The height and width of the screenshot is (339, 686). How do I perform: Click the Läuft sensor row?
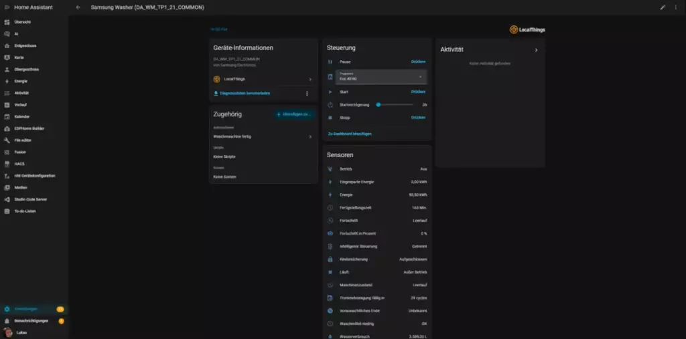click(x=377, y=272)
